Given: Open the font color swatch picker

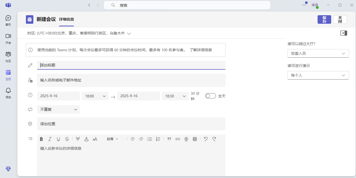Looking at the screenshot, I should coord(86,139).
